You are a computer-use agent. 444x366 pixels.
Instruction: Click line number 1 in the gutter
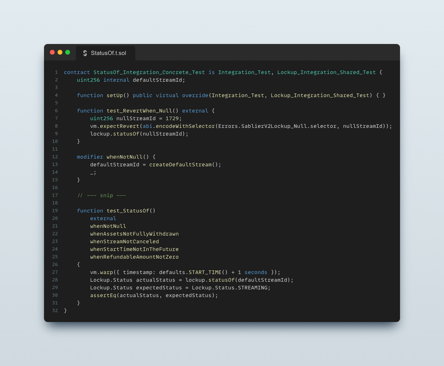(x=56, y=72)
